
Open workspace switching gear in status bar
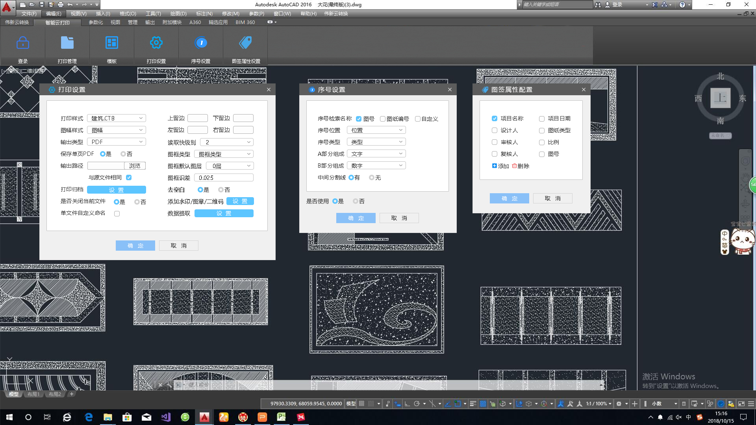coord(619,404)
